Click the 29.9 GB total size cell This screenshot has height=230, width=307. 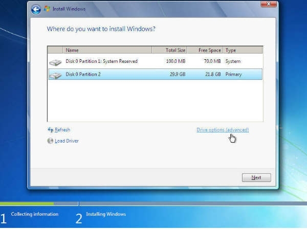tap(178, 74)
